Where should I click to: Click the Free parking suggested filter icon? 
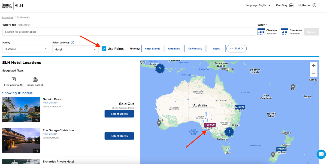pos(13,79)
